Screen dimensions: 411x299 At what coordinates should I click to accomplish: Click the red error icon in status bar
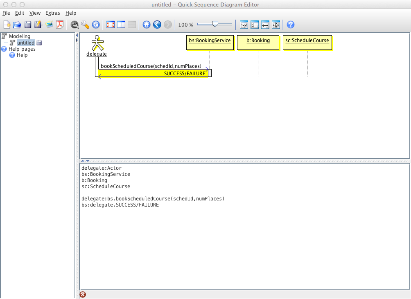[x=83, y=295]
